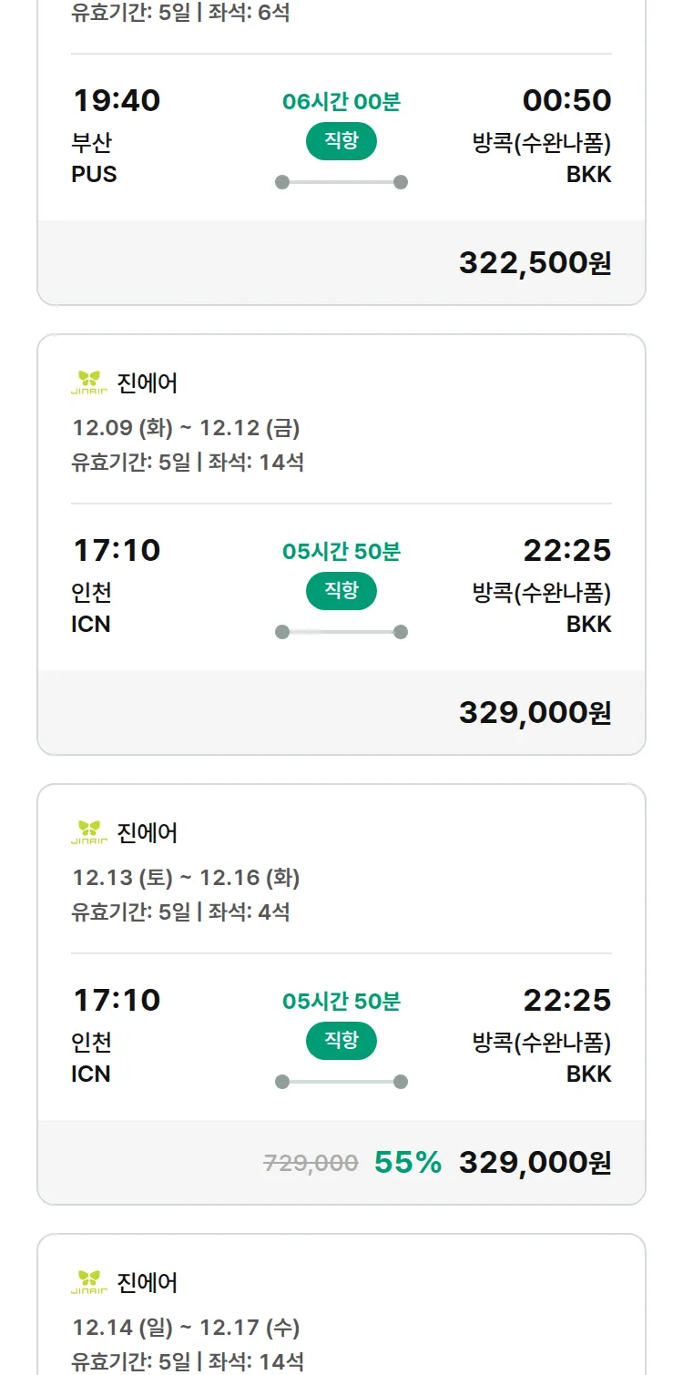Click the 55% discount label

click(407, 1162)
